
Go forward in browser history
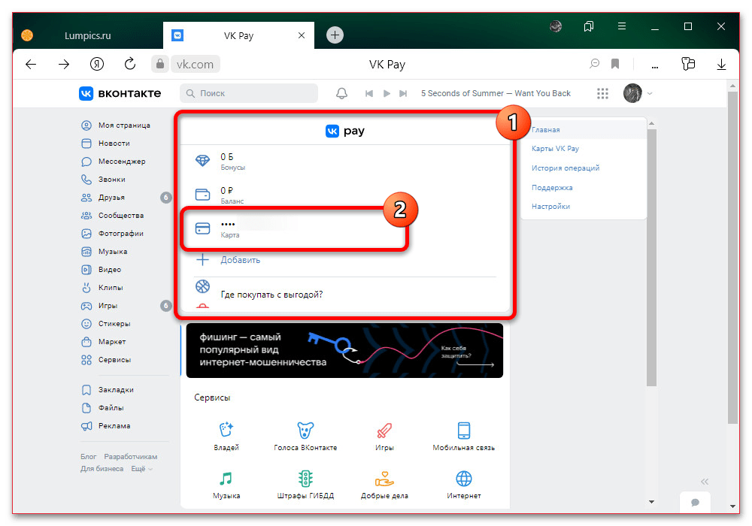click(64, 64)
